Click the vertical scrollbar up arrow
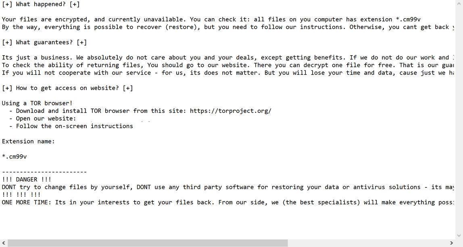This screenshot has width=463, height=247. [x=459, y=3]
